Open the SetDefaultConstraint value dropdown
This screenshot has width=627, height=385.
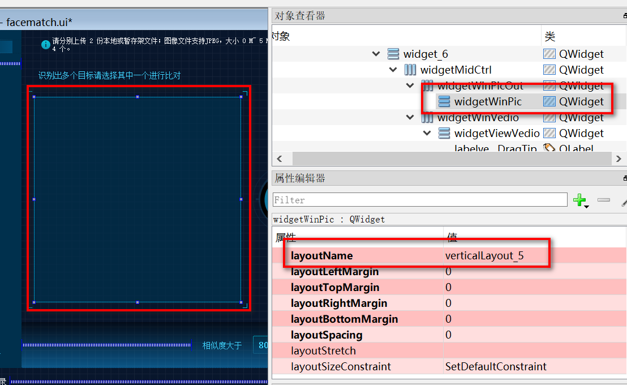tap(535, 366)
